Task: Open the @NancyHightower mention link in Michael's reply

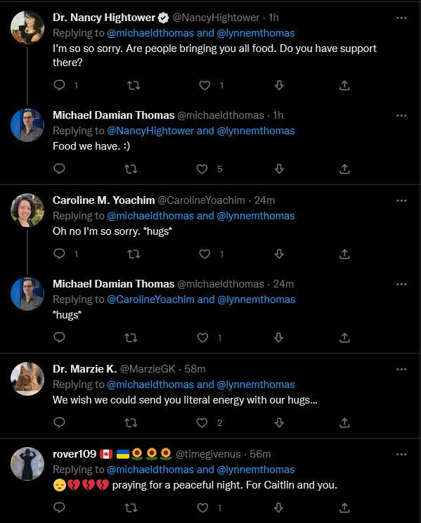Action: pyautogui.click(x=150, y=131)
